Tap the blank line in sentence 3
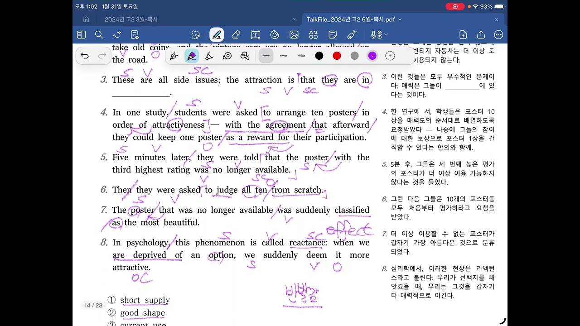 click(141, 95)
